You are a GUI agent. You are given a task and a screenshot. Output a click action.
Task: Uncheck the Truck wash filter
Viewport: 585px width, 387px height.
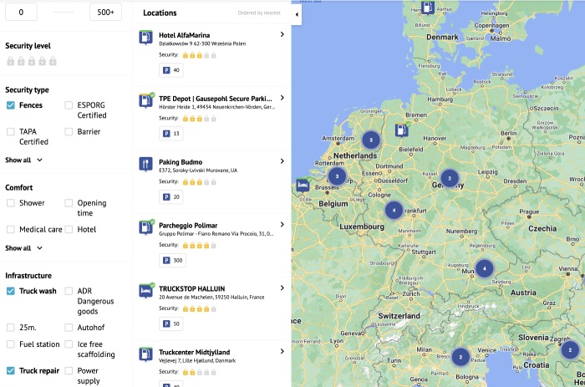tap(10, 291)
